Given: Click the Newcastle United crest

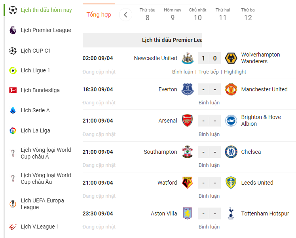Looking at the screenshot, I should click(188, 58).
